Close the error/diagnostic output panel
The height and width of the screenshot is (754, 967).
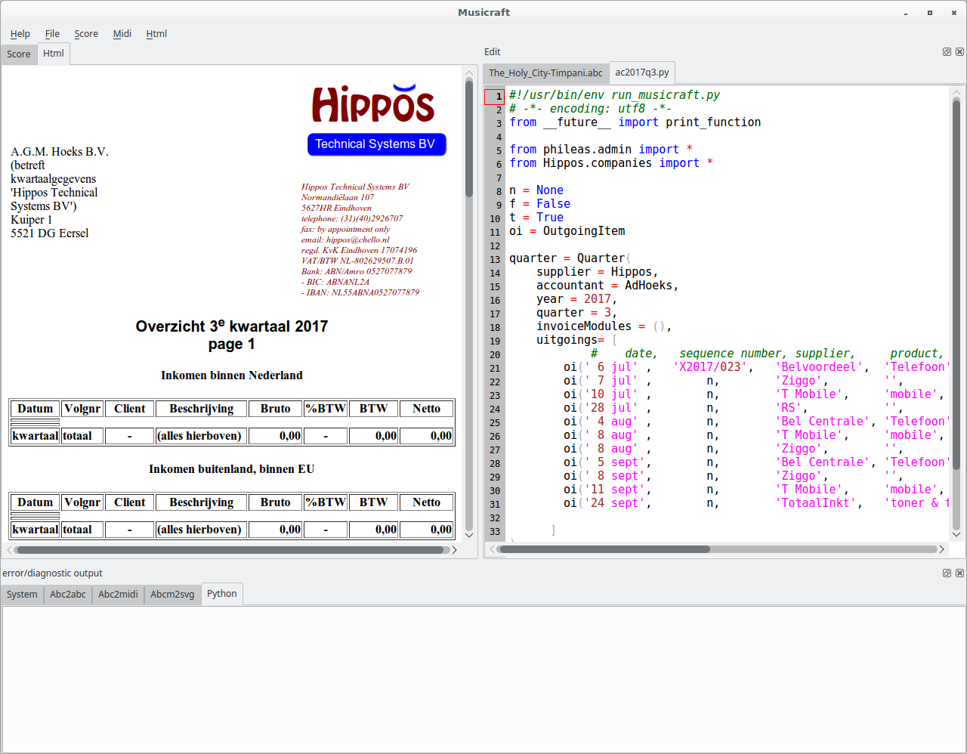[x=959, y=573]
